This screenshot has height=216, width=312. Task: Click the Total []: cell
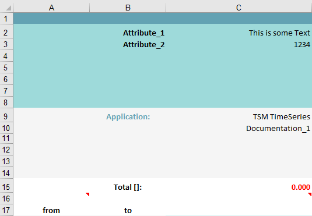click(128, 187)
